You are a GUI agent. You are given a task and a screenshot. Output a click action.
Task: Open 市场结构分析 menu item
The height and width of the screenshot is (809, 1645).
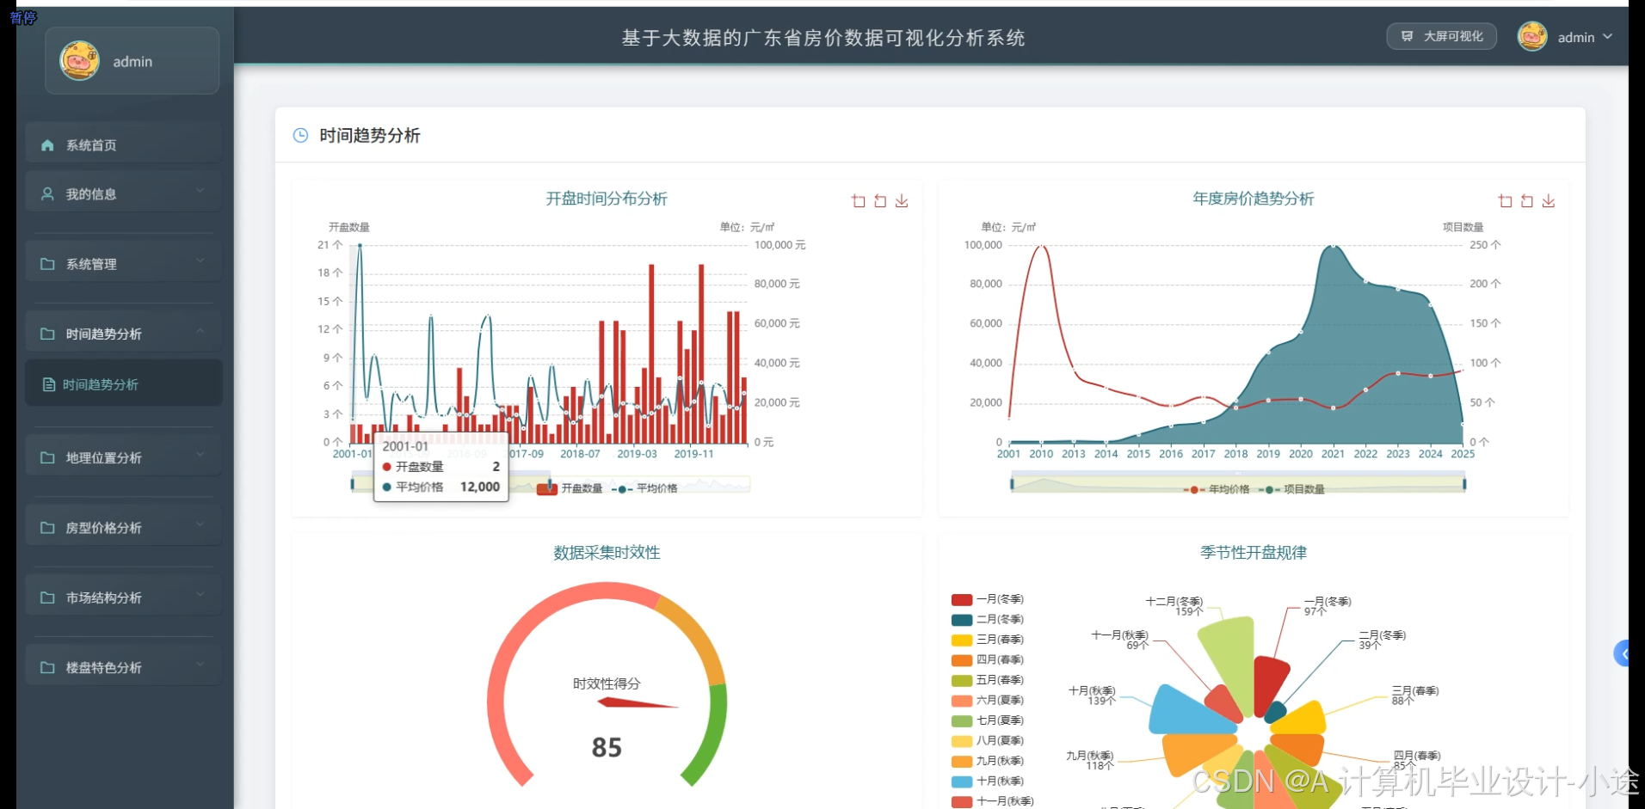click(124, 597)
